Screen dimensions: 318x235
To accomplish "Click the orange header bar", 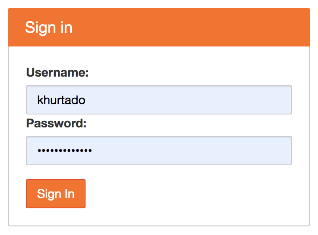I will [159, 27].
